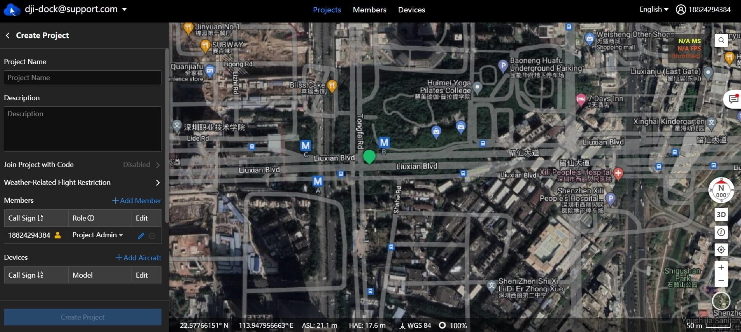Reset map orientation with the compass
The image size is (741, 332).
point(721,190)
